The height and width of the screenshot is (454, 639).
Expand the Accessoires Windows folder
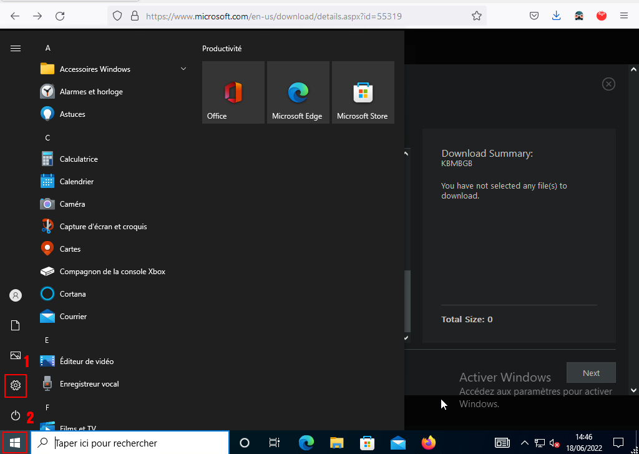(x=183, y=69)
